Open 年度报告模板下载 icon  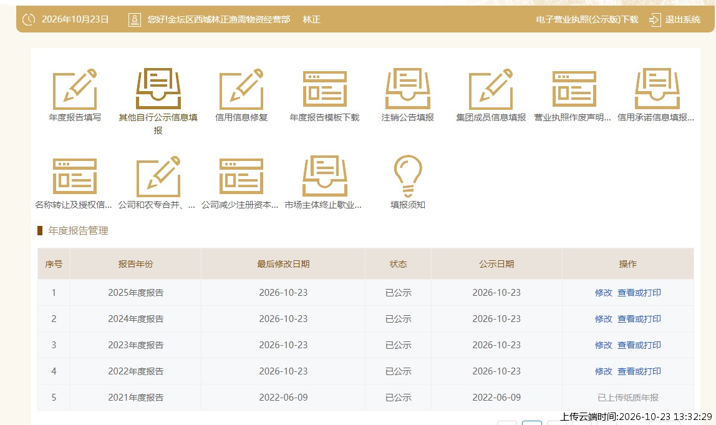[325, 89]
